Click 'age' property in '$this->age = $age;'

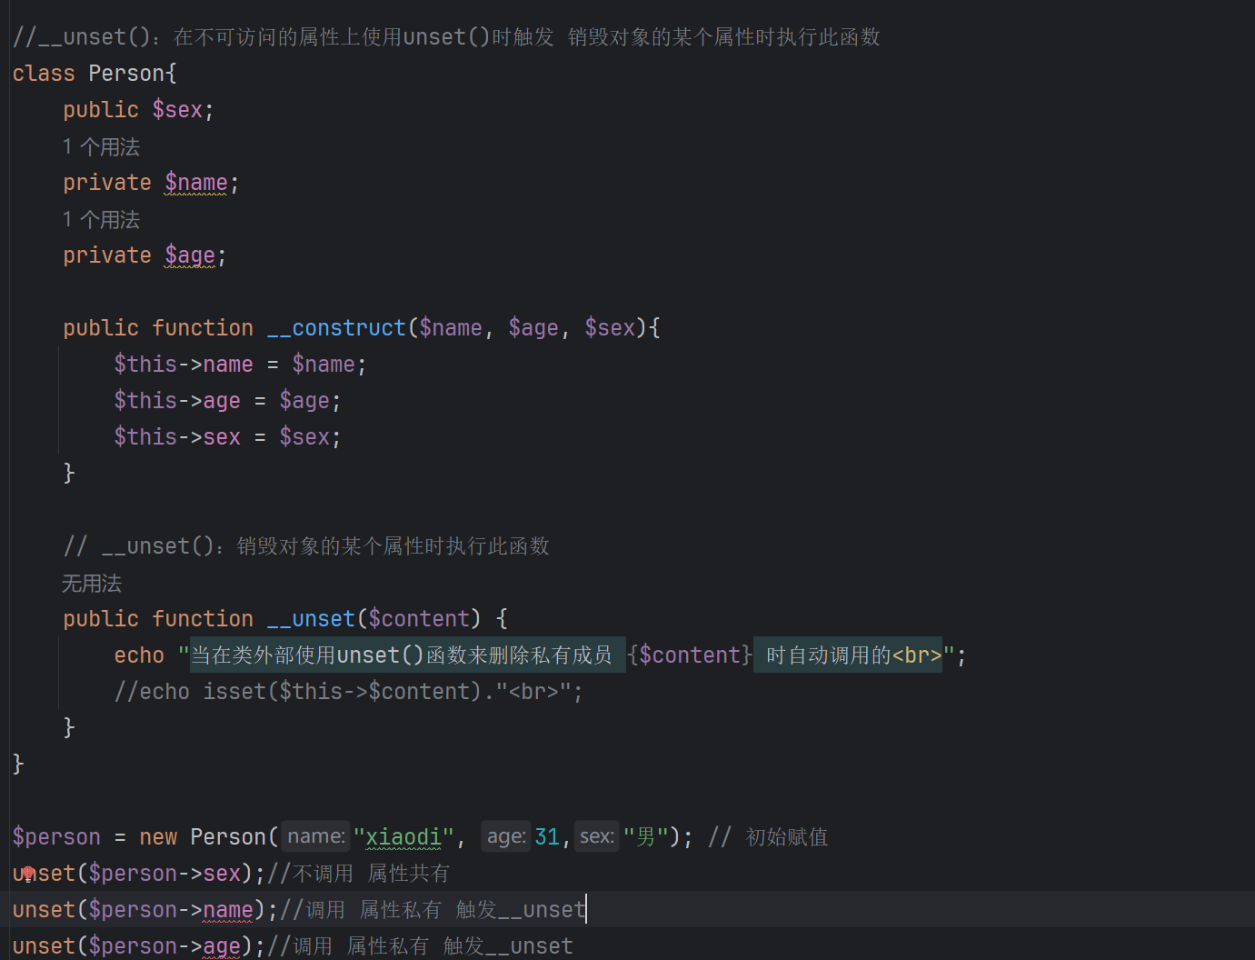222,401
